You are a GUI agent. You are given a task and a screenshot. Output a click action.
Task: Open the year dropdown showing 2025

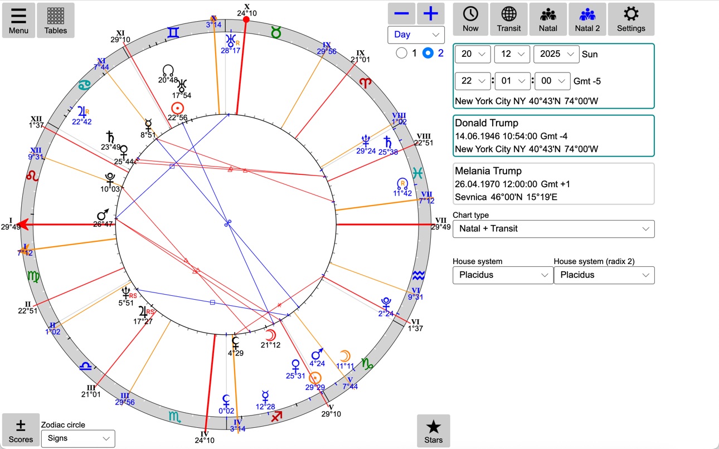tap(556, 54)
